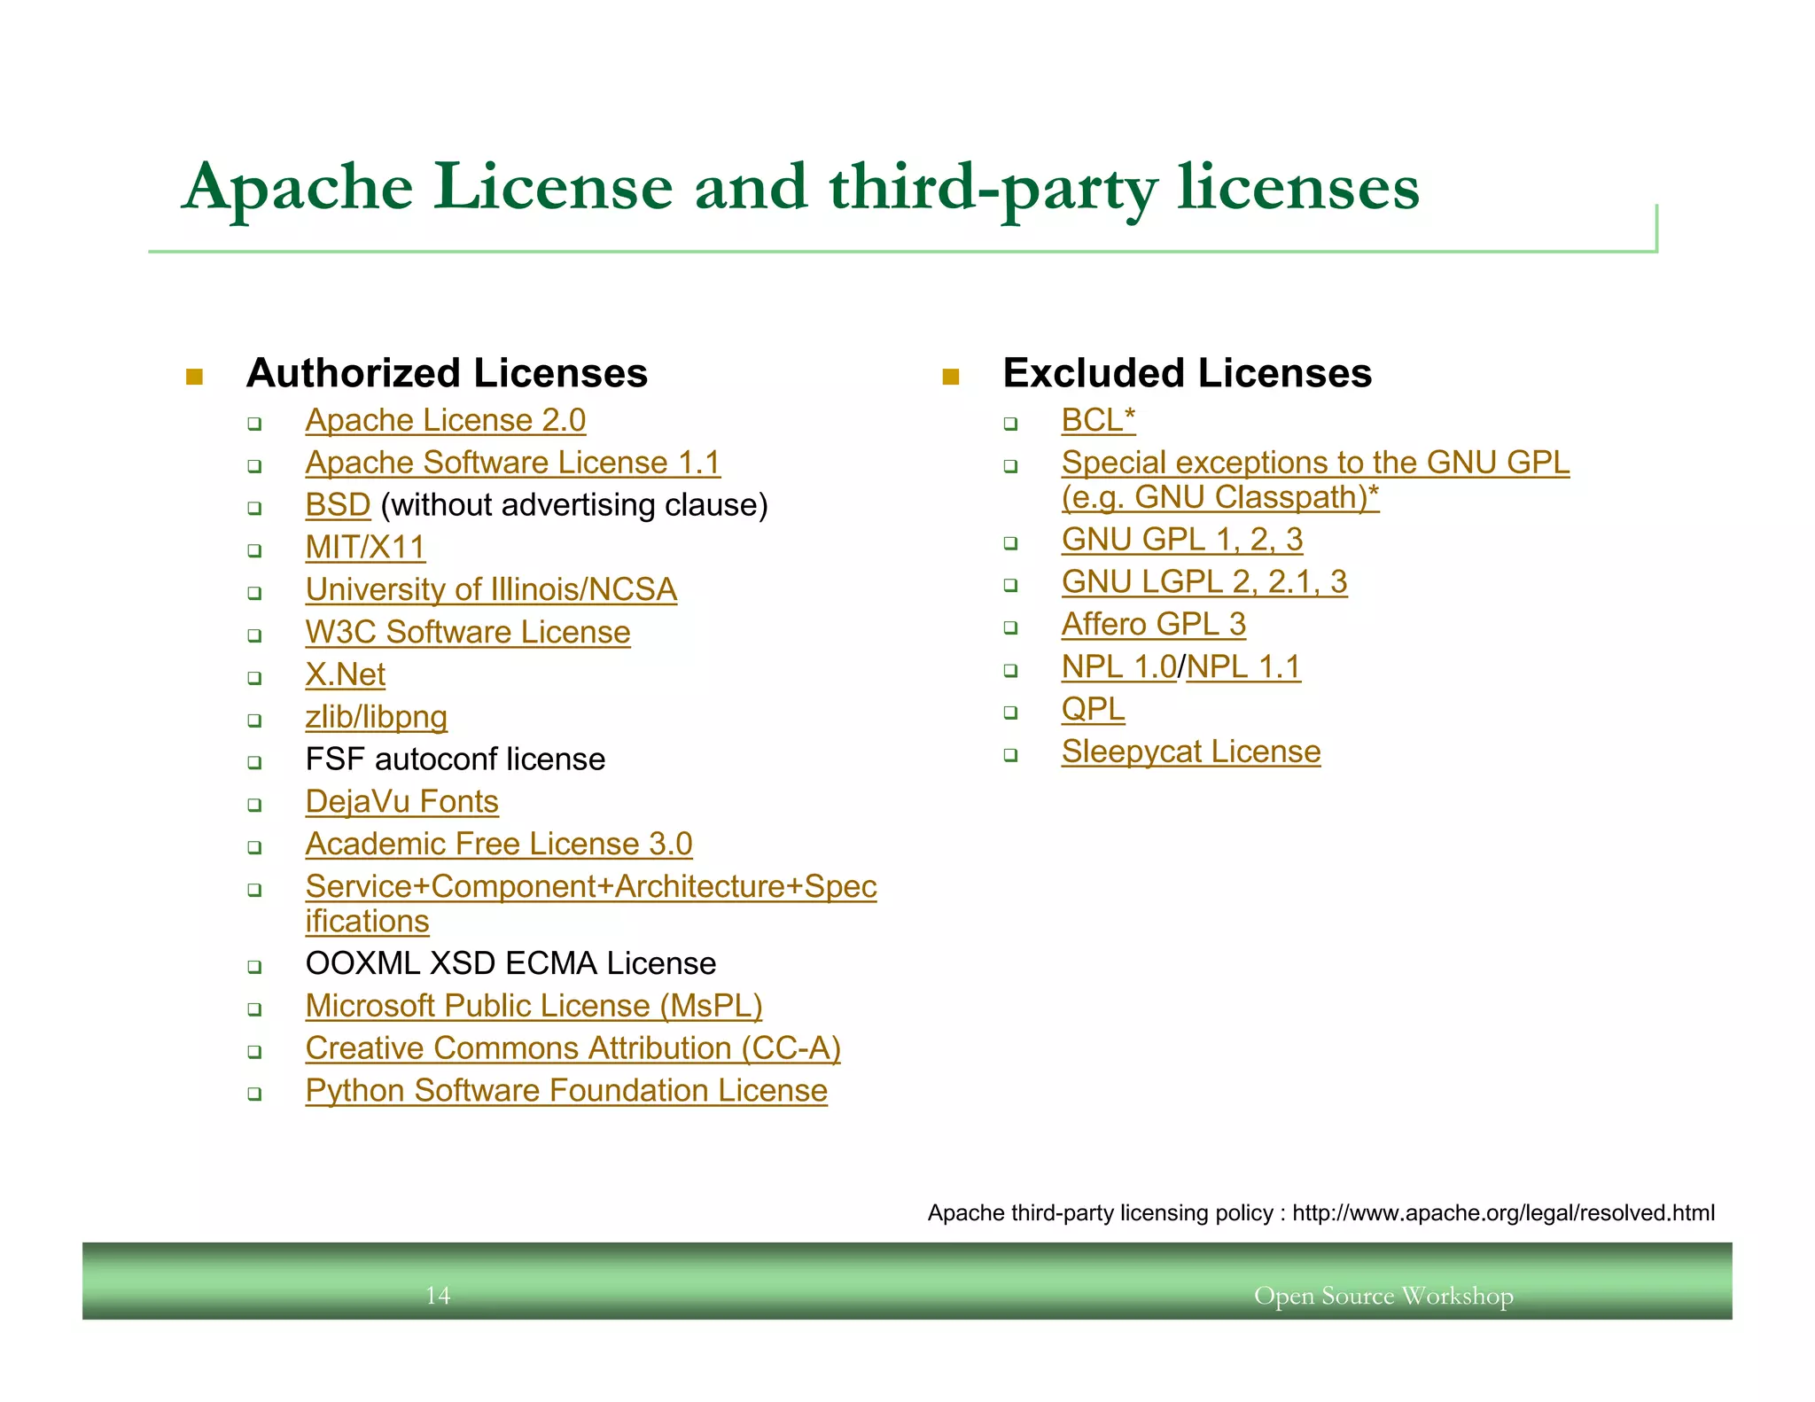
Task: Open the Apache License 2.0 link
Action: pyautogui.click(x=445, y=420)
